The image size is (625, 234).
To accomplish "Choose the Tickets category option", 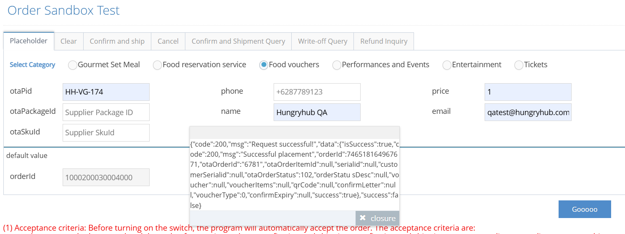I will tap(519, 65).
